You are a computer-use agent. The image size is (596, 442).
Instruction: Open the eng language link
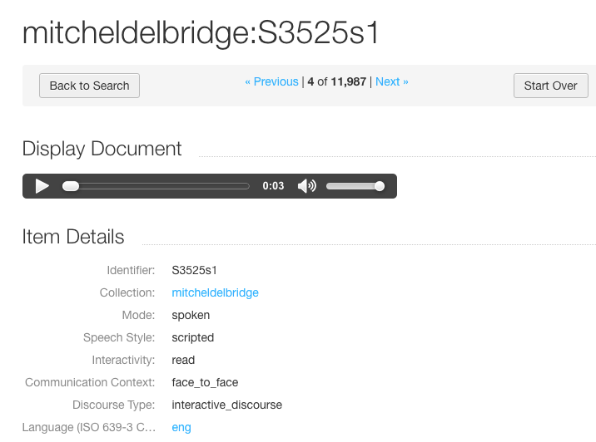(x=181, y=427)
